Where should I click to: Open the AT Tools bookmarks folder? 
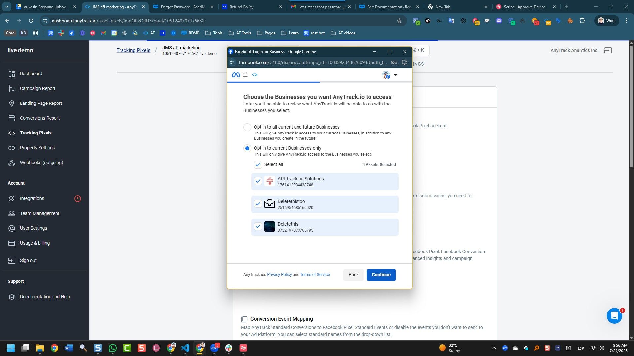(240, 33)
